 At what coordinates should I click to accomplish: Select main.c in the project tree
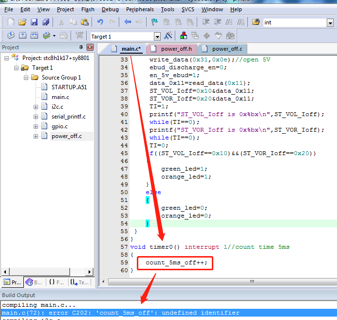60,97
